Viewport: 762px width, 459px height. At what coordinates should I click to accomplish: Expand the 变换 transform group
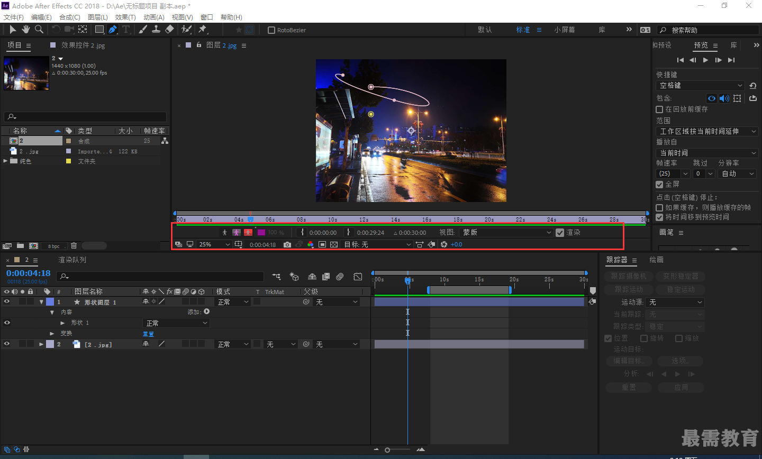pos(52,334)
